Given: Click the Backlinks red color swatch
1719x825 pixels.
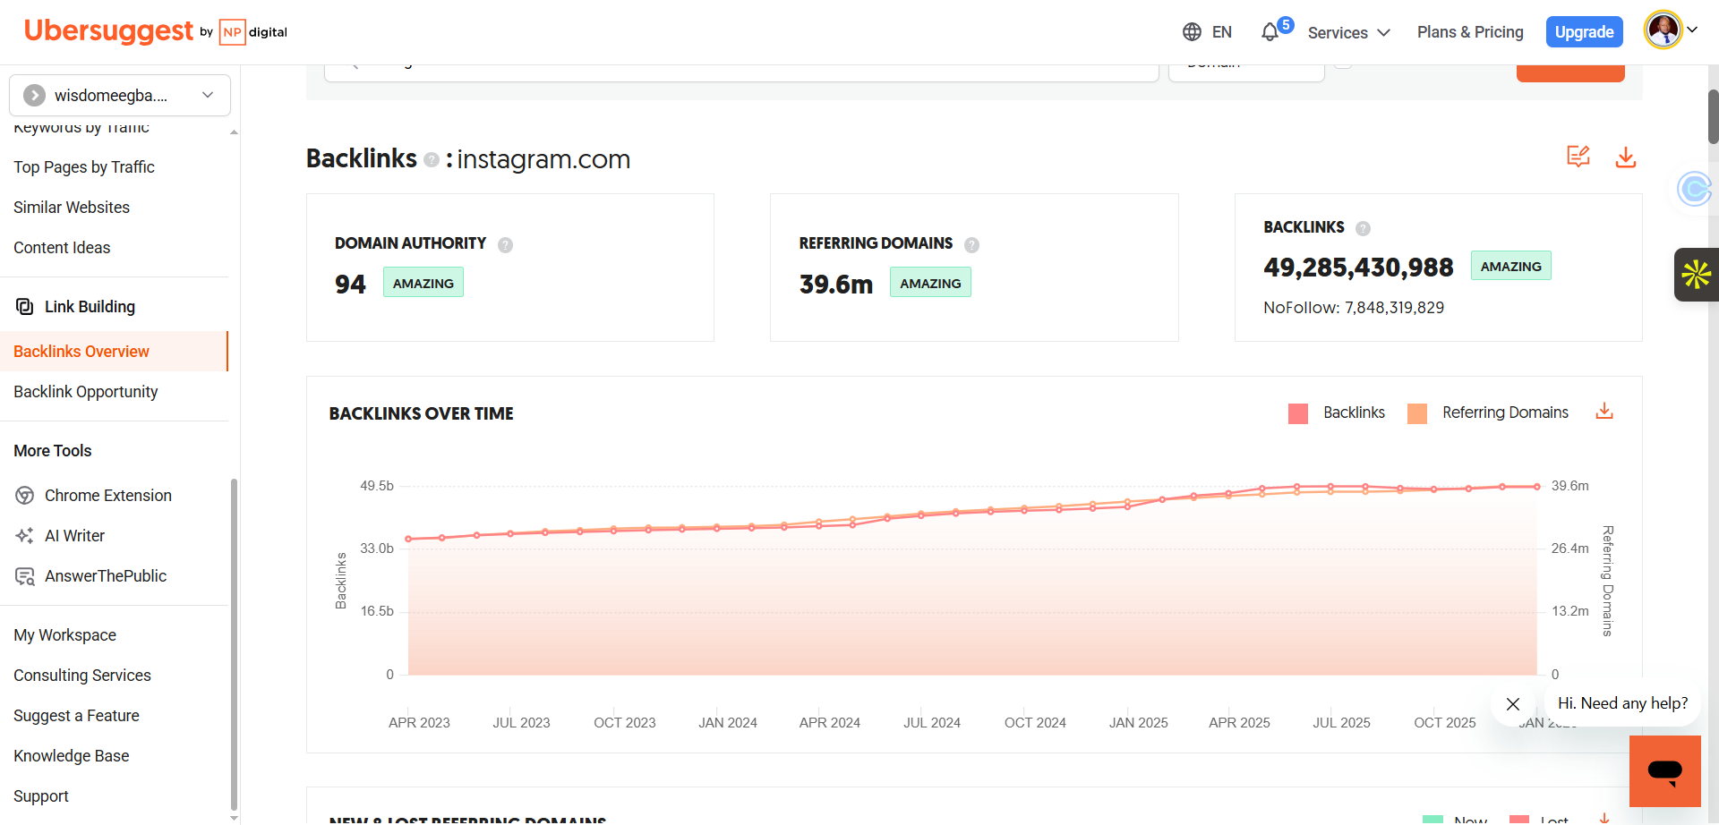Looking at the screenshot, I should [x=1298, y=413].
